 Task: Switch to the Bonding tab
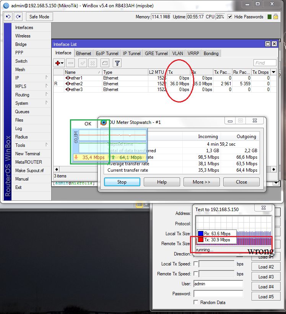click(x=211, y=54)
